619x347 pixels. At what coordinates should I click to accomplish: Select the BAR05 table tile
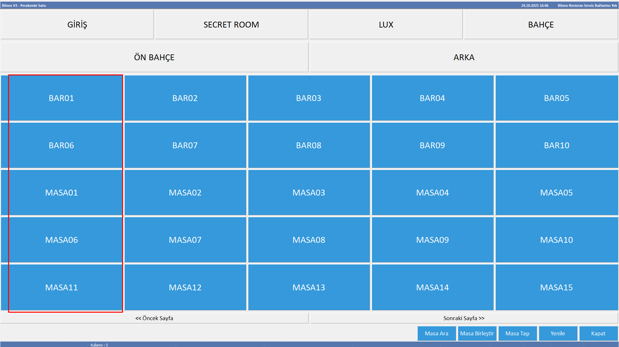(556, 98)
